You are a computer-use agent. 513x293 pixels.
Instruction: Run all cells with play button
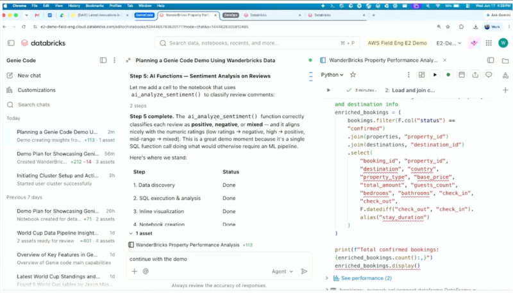[x=435, y=75]
